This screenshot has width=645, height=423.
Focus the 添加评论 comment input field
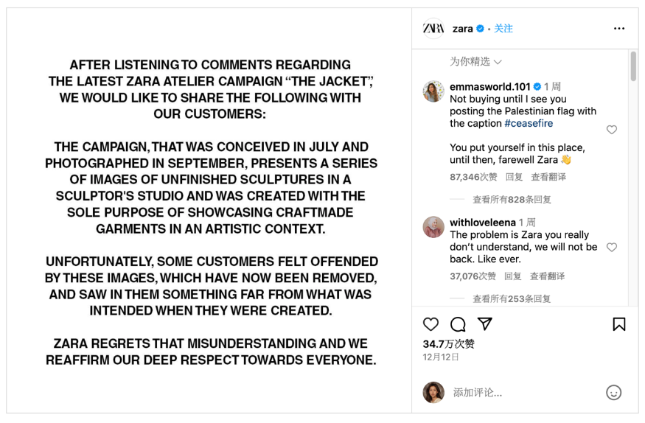(526, 393)
